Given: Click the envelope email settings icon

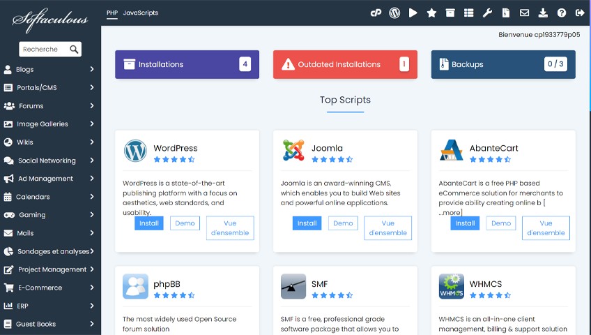Looking at the screenshot, I should coord(524,13).
